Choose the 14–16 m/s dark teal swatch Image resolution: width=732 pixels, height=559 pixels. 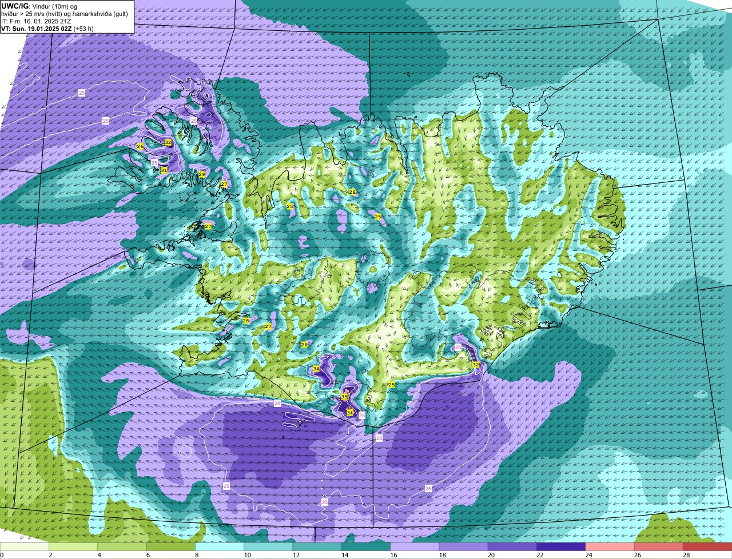click(x=366, y=547)
